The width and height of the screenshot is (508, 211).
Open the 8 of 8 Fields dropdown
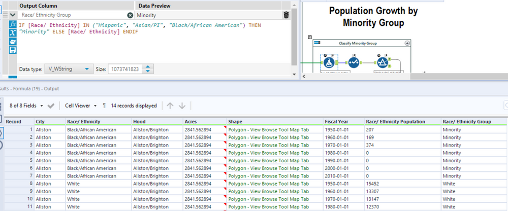[26, 105]
